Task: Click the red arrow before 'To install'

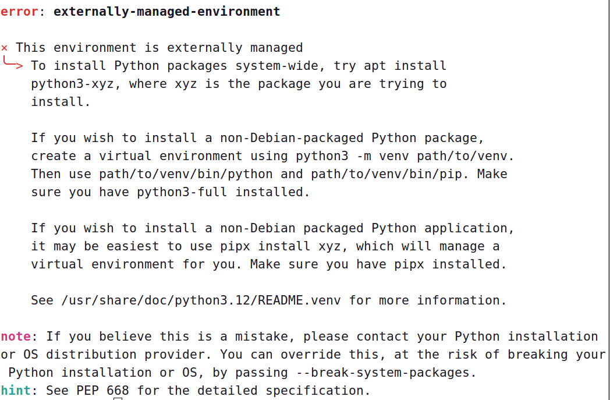Action: click(x=13, y=64)
